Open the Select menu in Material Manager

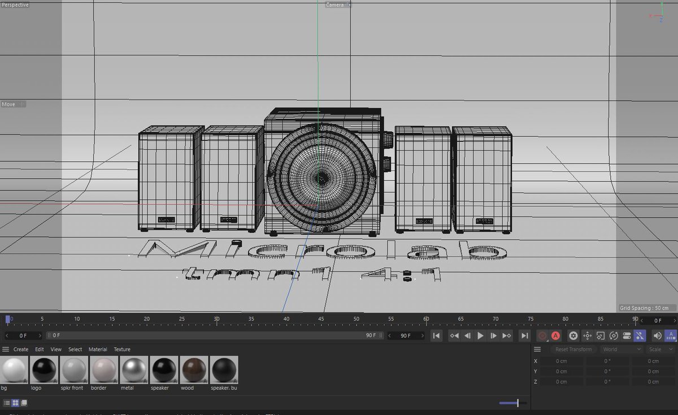[75, 349]
